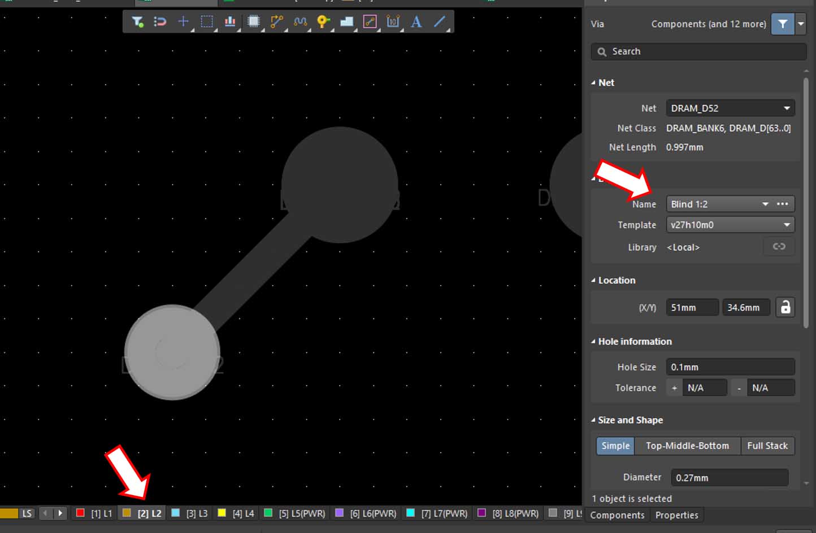Select the Interactive Length Tuning tool
Screen dimensions: 816x533
click(x=300, y=22)
